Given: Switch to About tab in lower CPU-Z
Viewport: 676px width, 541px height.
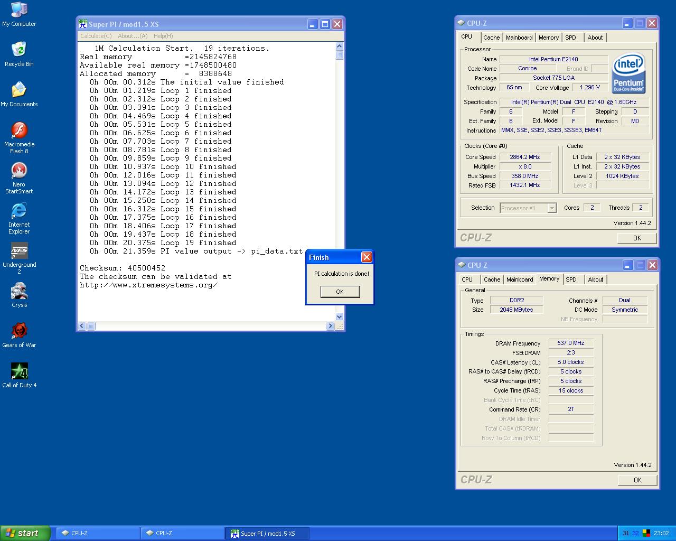Looking at the screenshot, I should (x=596, y=279).
